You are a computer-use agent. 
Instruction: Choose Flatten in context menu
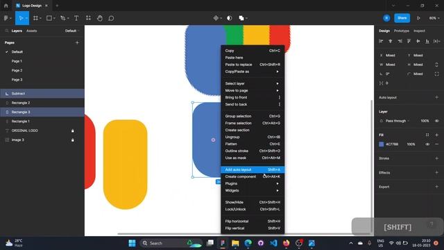click(253, 144)
